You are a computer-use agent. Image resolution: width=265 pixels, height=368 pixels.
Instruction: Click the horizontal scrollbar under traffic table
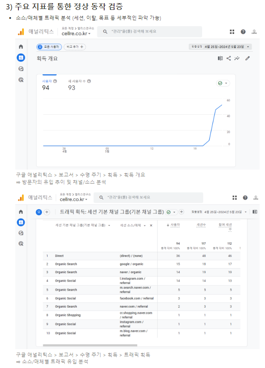point(90,345)
